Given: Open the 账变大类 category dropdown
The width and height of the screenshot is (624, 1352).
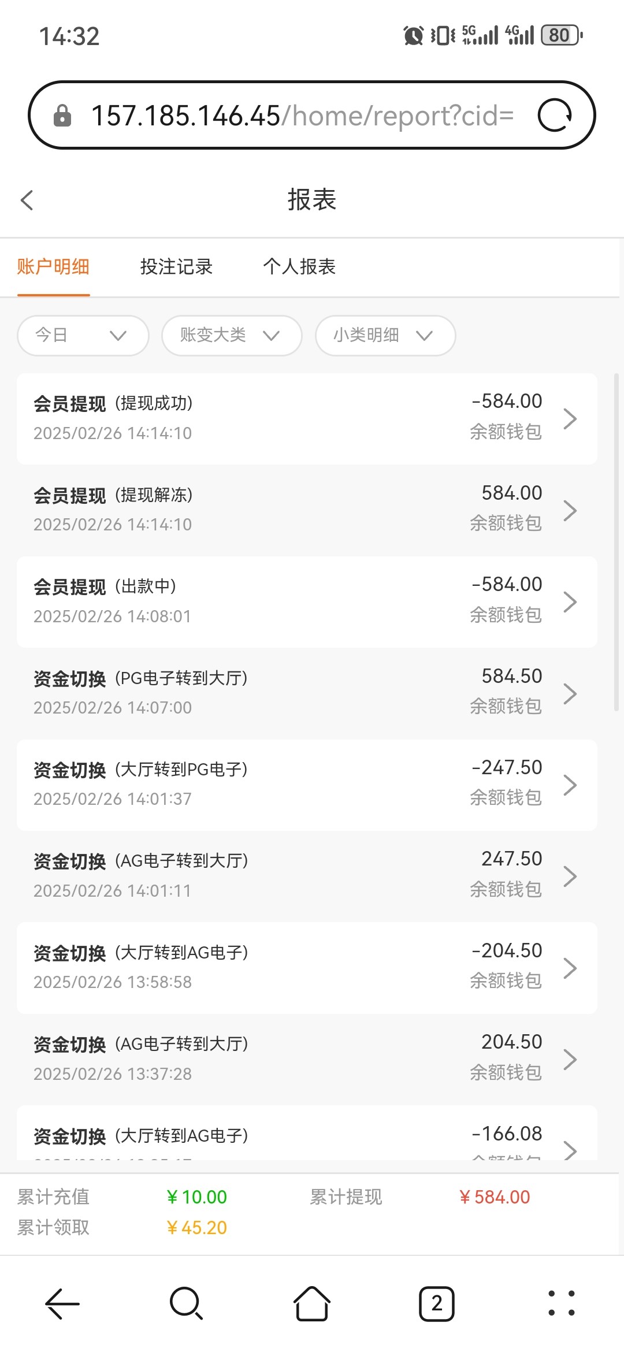Looking at the screenshot, I should (x=232, y=335).
